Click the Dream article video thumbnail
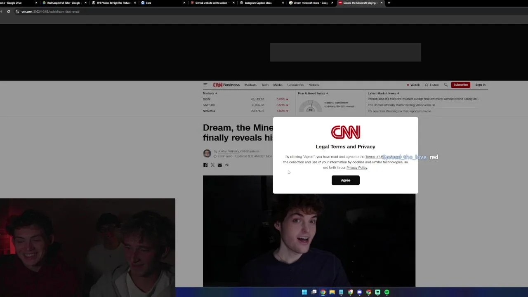The width and height of the screenshot is (528, 297). click(309, 231)
